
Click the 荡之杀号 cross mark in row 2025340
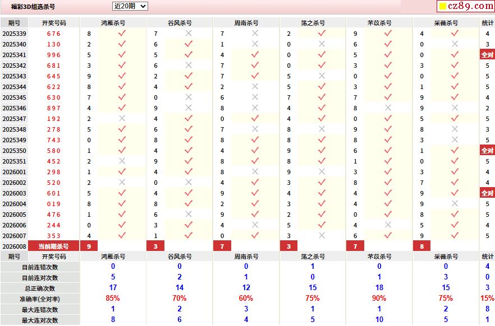322,44
